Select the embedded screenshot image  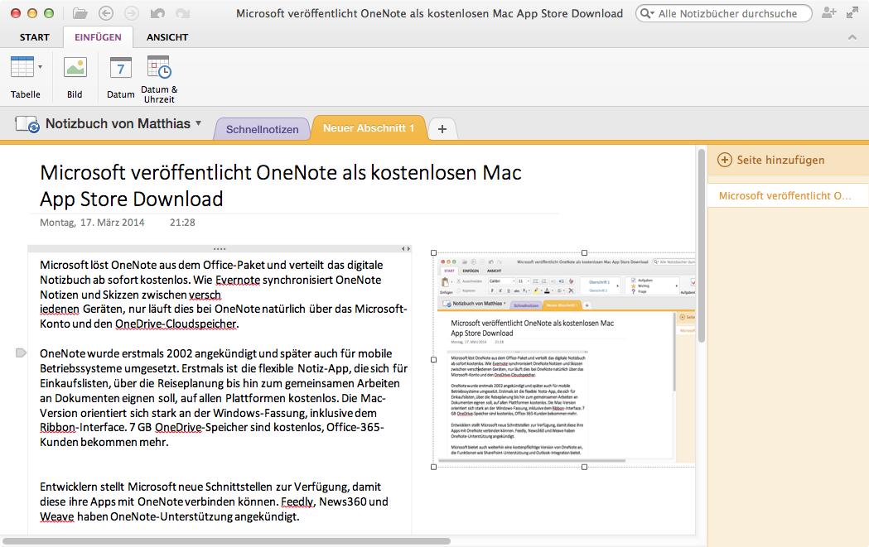pyautogui.click(x=564, y=359)
